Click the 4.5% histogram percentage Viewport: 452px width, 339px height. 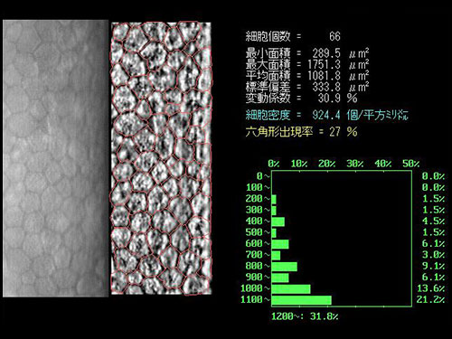(433, 221)
